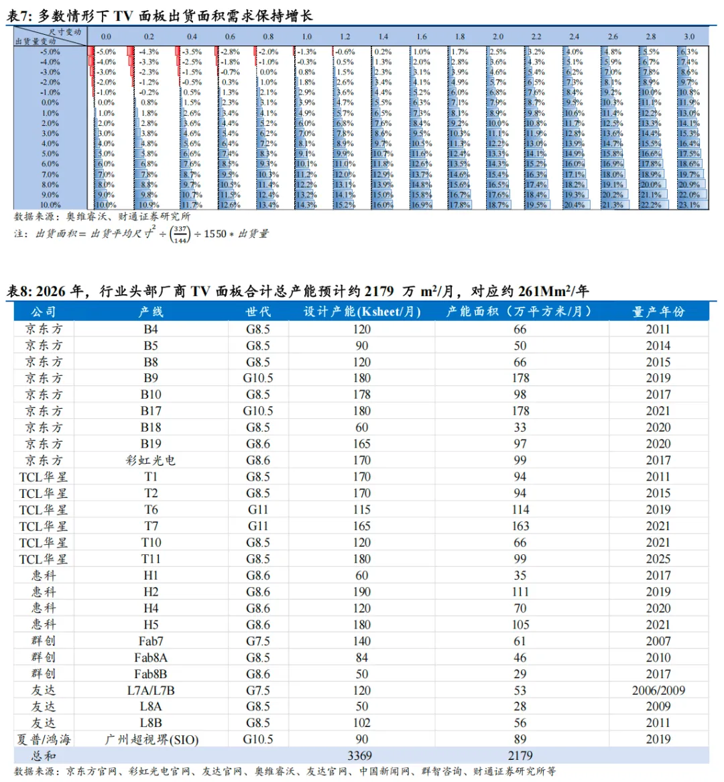The image size is (724, 782).
Task: Select the 夏普/鸿海 company cell
Action: coord(44,739)
